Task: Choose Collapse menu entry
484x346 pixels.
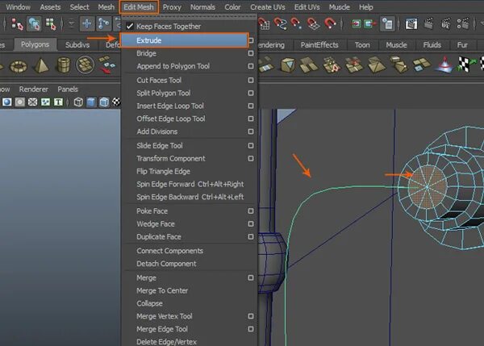Action: point(149,303)
